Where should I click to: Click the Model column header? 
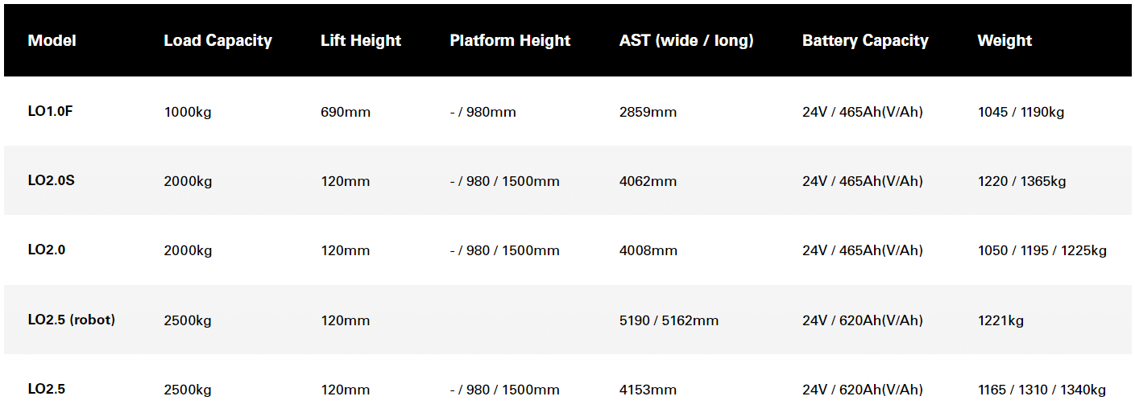tap(52, 40)
